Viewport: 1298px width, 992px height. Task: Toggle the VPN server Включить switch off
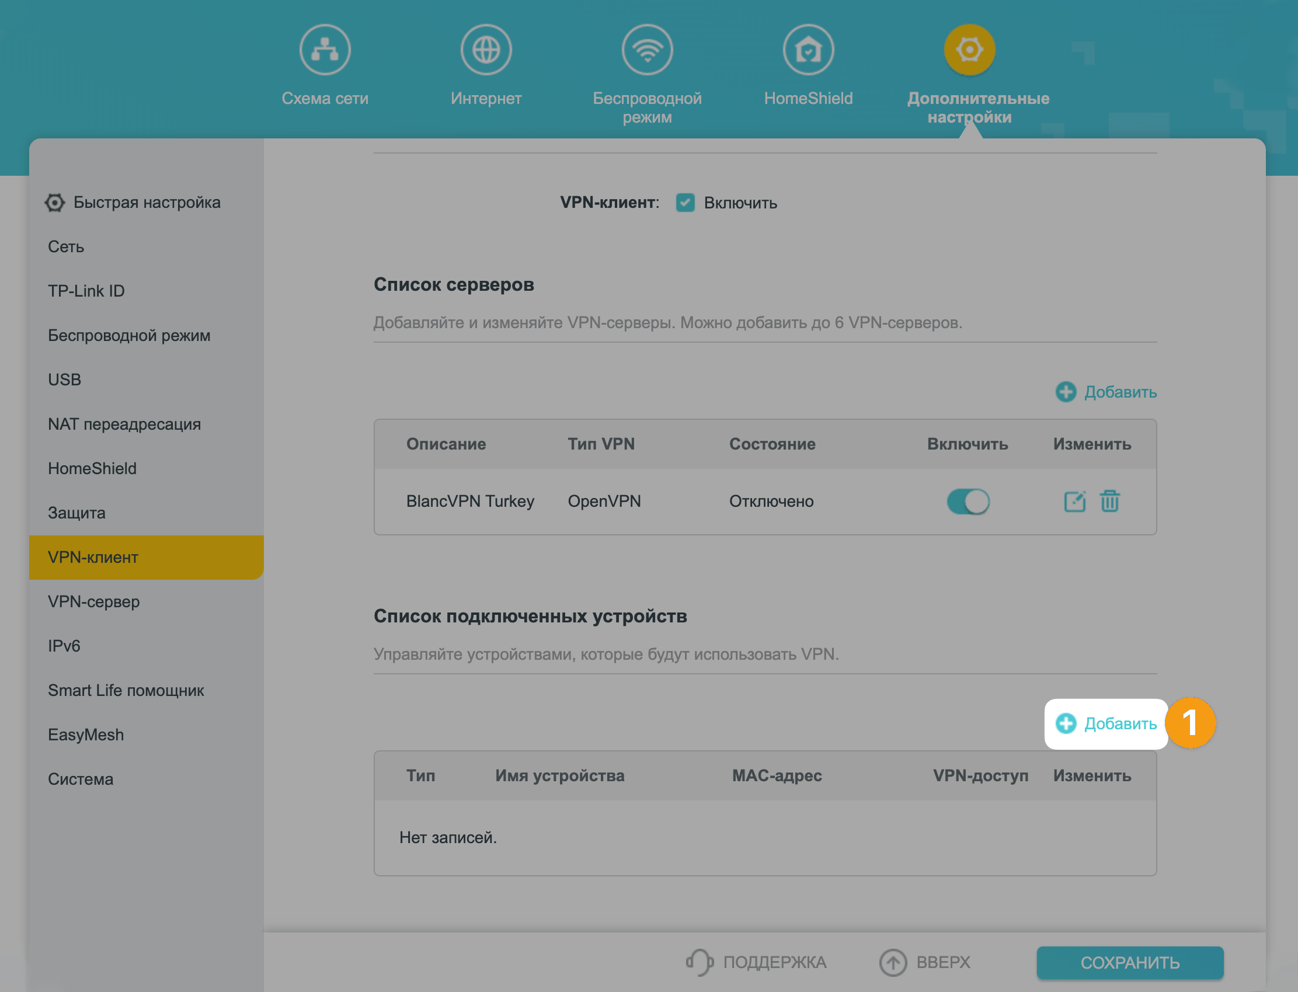coord(968,502)
